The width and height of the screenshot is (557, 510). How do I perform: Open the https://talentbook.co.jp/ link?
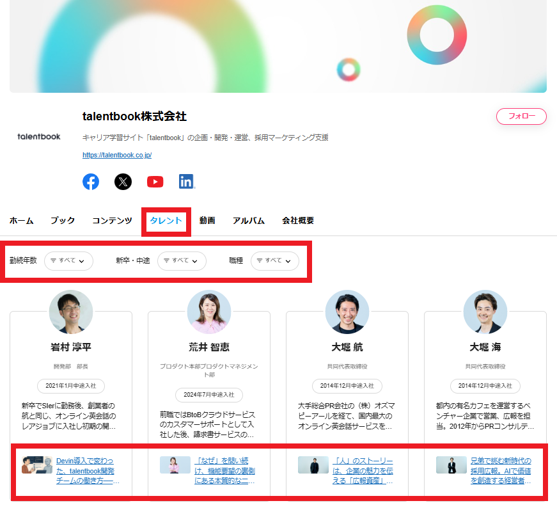(117, 155)
